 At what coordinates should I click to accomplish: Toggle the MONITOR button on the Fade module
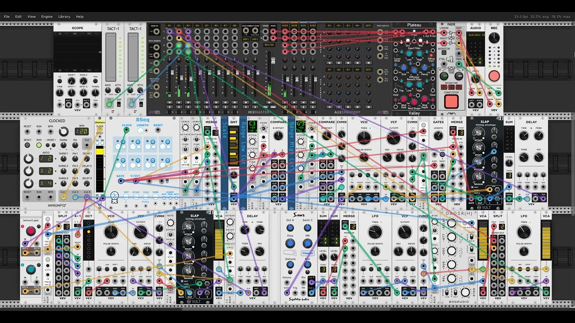point(444,52)
